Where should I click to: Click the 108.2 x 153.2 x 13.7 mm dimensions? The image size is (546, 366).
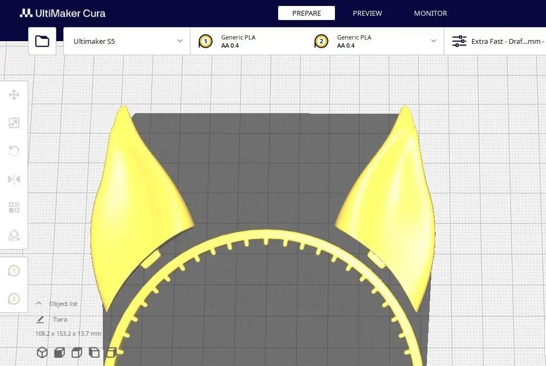(68, 334)
